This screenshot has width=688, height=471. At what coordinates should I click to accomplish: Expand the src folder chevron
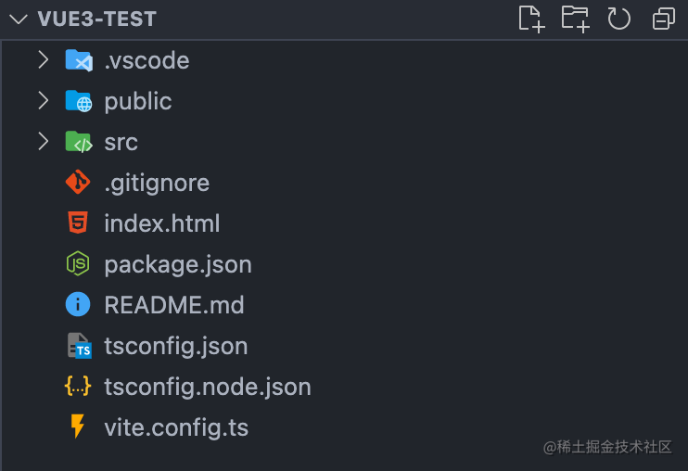43,141
